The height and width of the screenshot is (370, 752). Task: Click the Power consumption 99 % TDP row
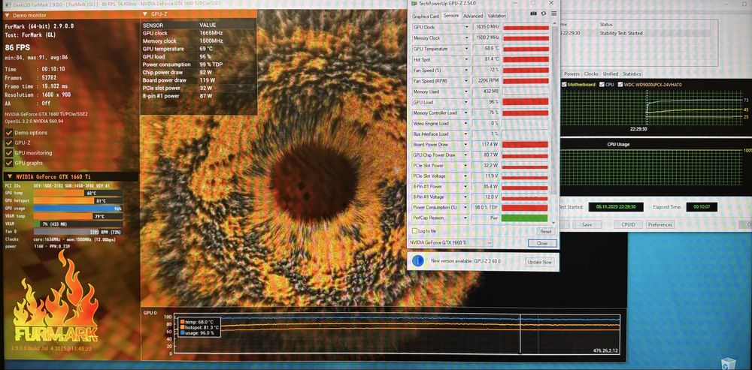(x=198, y=64)
